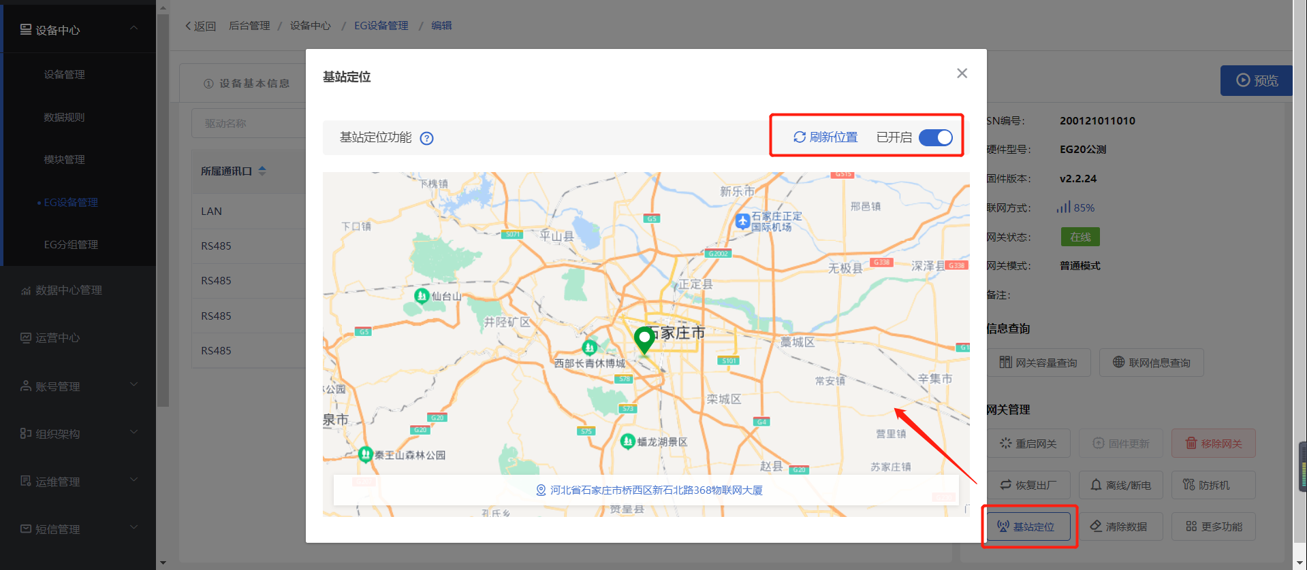This screenshot has width=1307, height=570.
Task: Expand the 账号管理 sidebar section
Action: 134,385
